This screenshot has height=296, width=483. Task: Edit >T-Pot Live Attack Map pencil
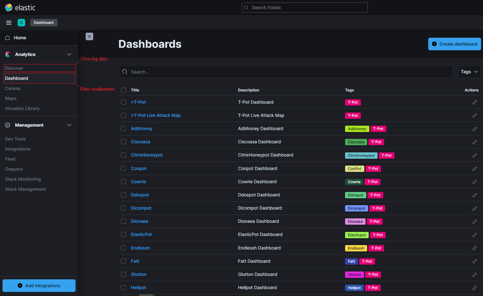[475, 115]
